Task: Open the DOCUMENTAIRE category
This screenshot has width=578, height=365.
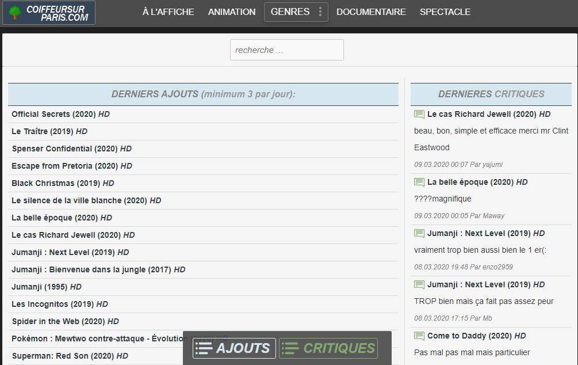Action: (371, 12)
